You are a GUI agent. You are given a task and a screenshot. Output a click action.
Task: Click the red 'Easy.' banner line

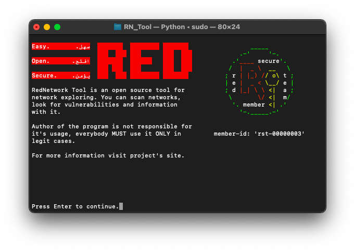click(61, 46)
